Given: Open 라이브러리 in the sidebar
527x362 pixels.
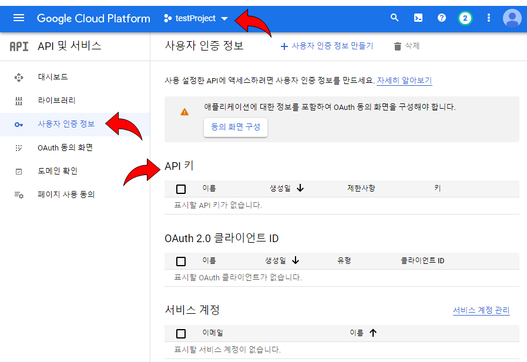Looking at the screenshot, I should tap(56, 100).
